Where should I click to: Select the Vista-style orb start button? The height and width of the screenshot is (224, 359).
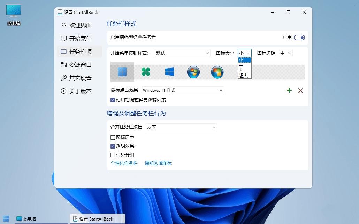pyautogui.click(x=217, y=72)
